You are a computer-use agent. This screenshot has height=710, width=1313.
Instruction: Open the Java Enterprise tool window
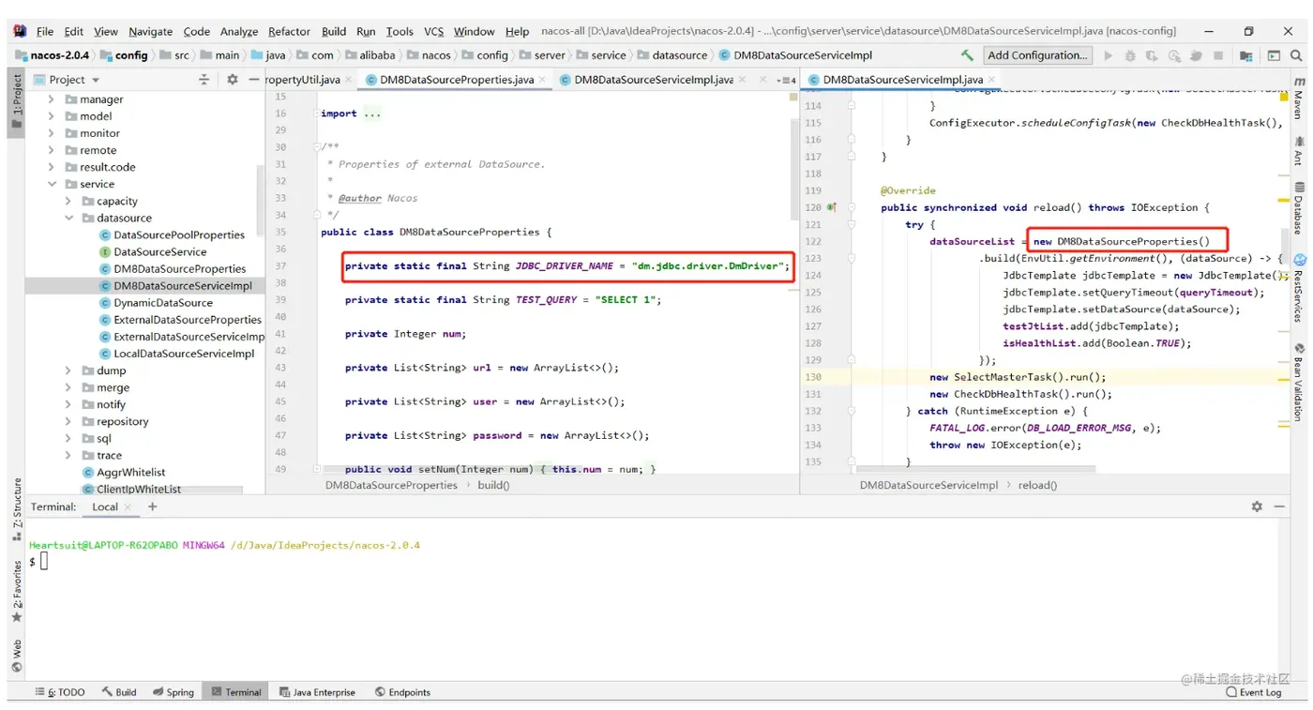[x=317, y=692]
